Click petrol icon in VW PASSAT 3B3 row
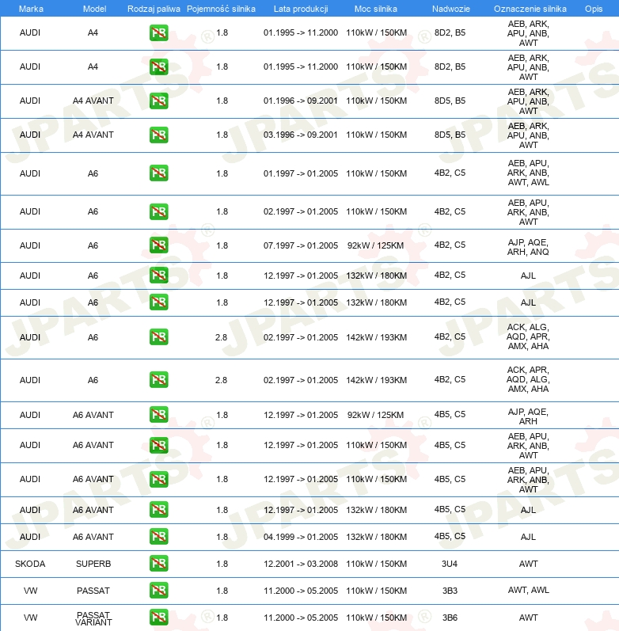 158,591
